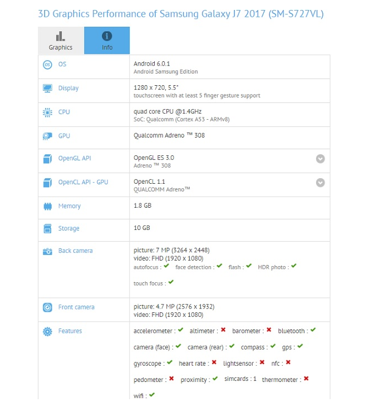Click the OS row icon
Screen dimensions: 374x407
click(47, 65)
